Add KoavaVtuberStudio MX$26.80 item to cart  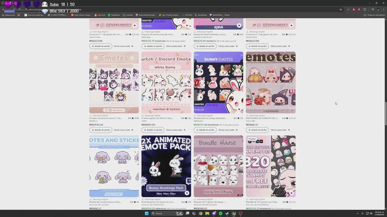[205, 46]
